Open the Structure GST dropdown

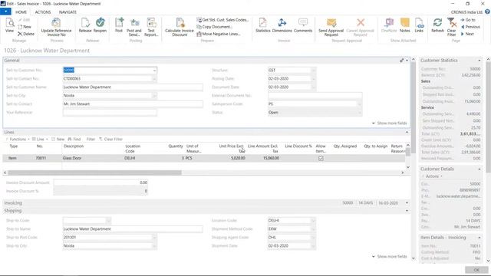pyautogui.click(x=313, y=71)
